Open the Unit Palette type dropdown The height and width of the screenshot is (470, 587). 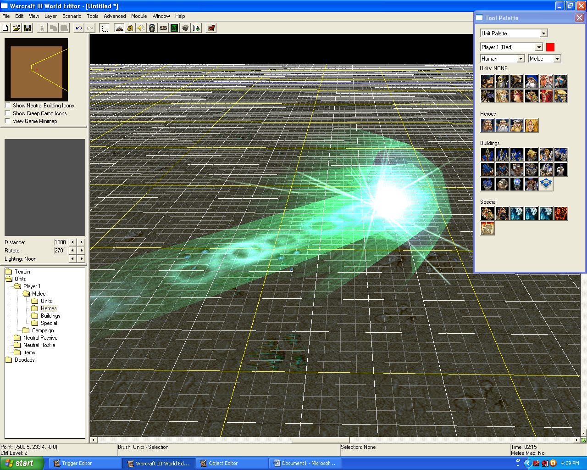coord(543,33)
